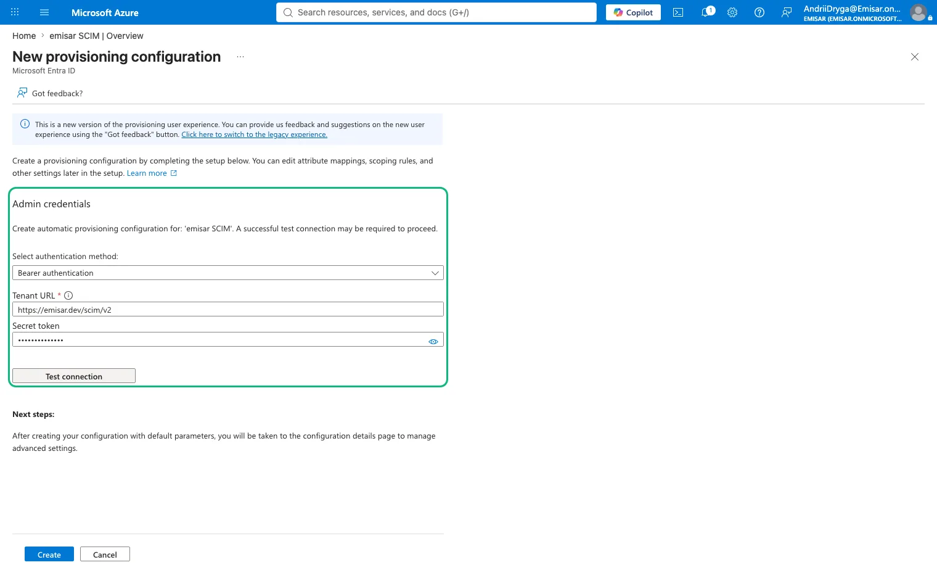View notifications bell icon
This screenshot has height=586, width=937.
tap(707, 12)
